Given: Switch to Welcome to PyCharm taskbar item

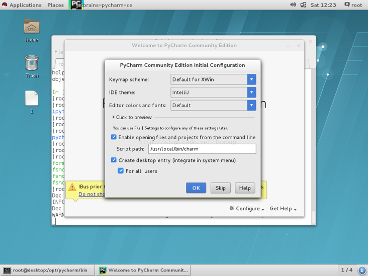Looking at the screenshot, I should pos(143,270).
